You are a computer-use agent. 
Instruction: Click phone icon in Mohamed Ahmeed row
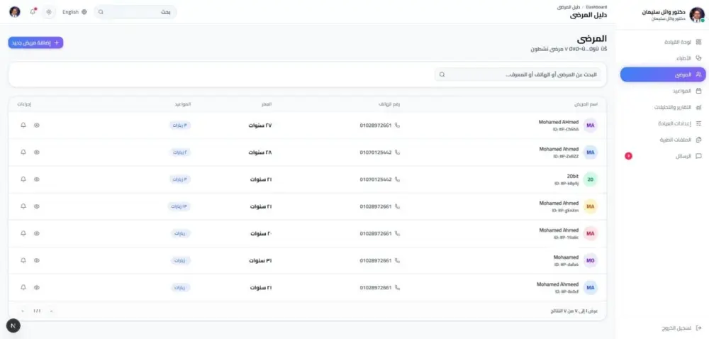(398, 288)
